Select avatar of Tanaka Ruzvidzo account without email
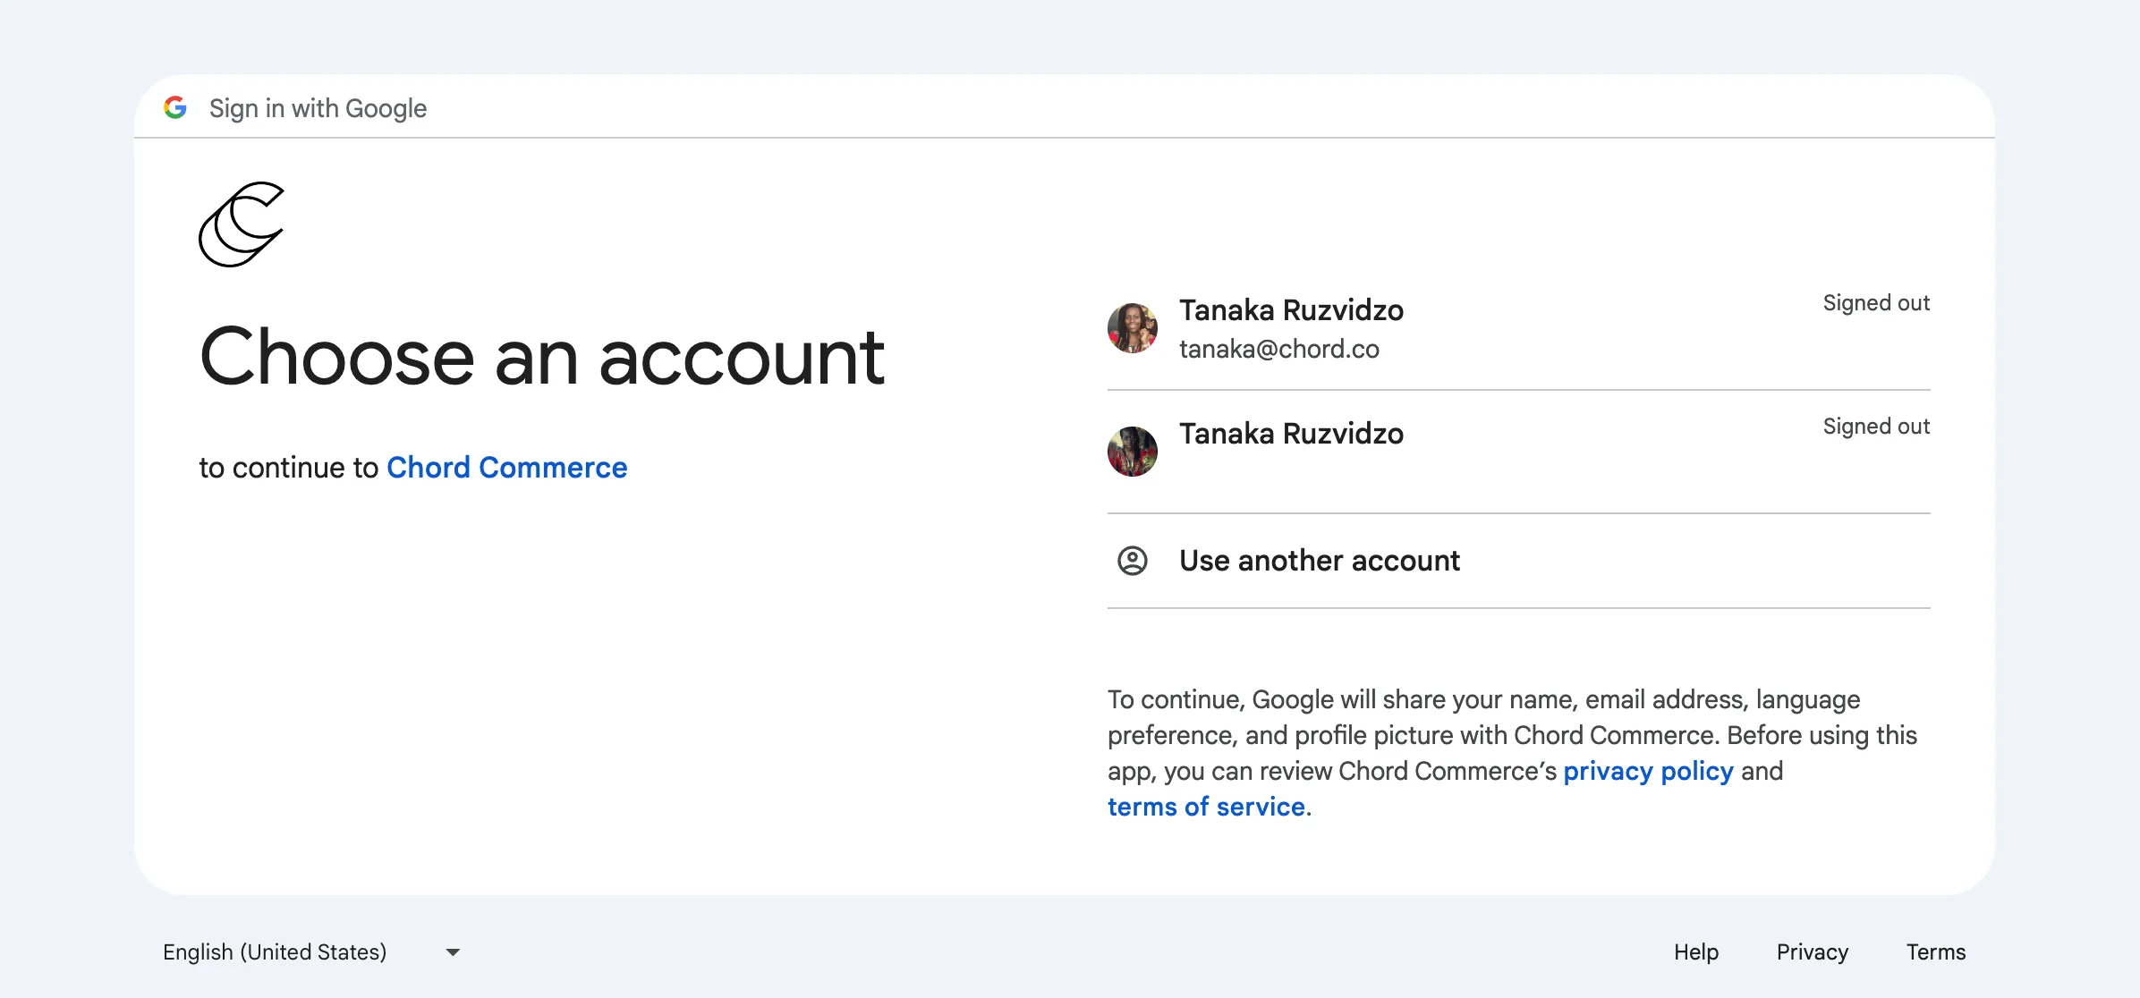Image resolution: width=2140 pixels, height=998 pixels. click(x=1133, y=452)
